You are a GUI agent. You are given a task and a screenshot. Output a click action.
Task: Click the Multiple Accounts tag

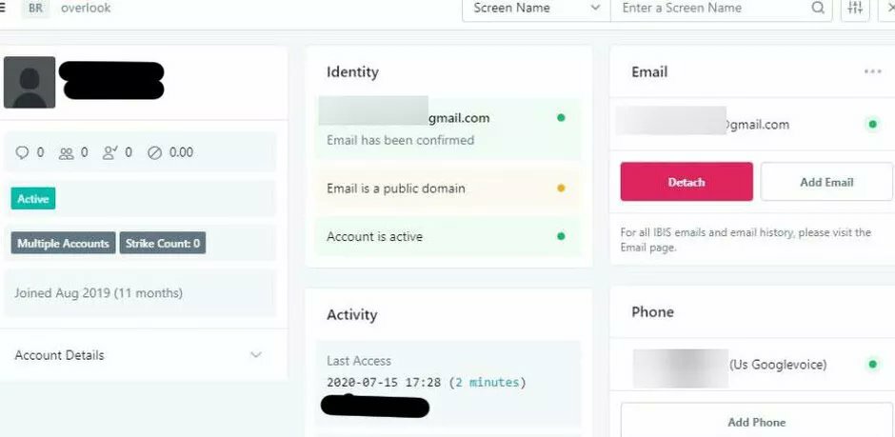tap(64, 243)
